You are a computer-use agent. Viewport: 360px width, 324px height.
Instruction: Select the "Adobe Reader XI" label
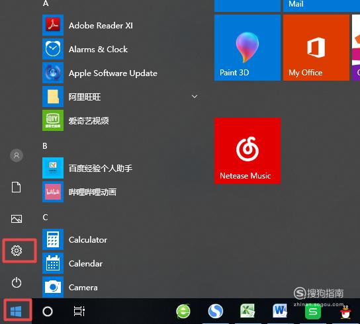(x=101, y=26)
